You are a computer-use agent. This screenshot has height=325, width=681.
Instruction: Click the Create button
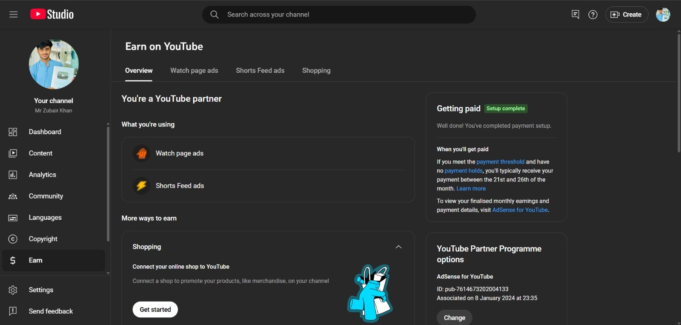(627, 14)
